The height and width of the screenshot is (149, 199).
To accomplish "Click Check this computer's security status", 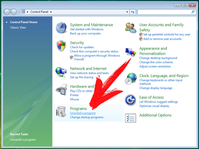I will tap(94, 51).
